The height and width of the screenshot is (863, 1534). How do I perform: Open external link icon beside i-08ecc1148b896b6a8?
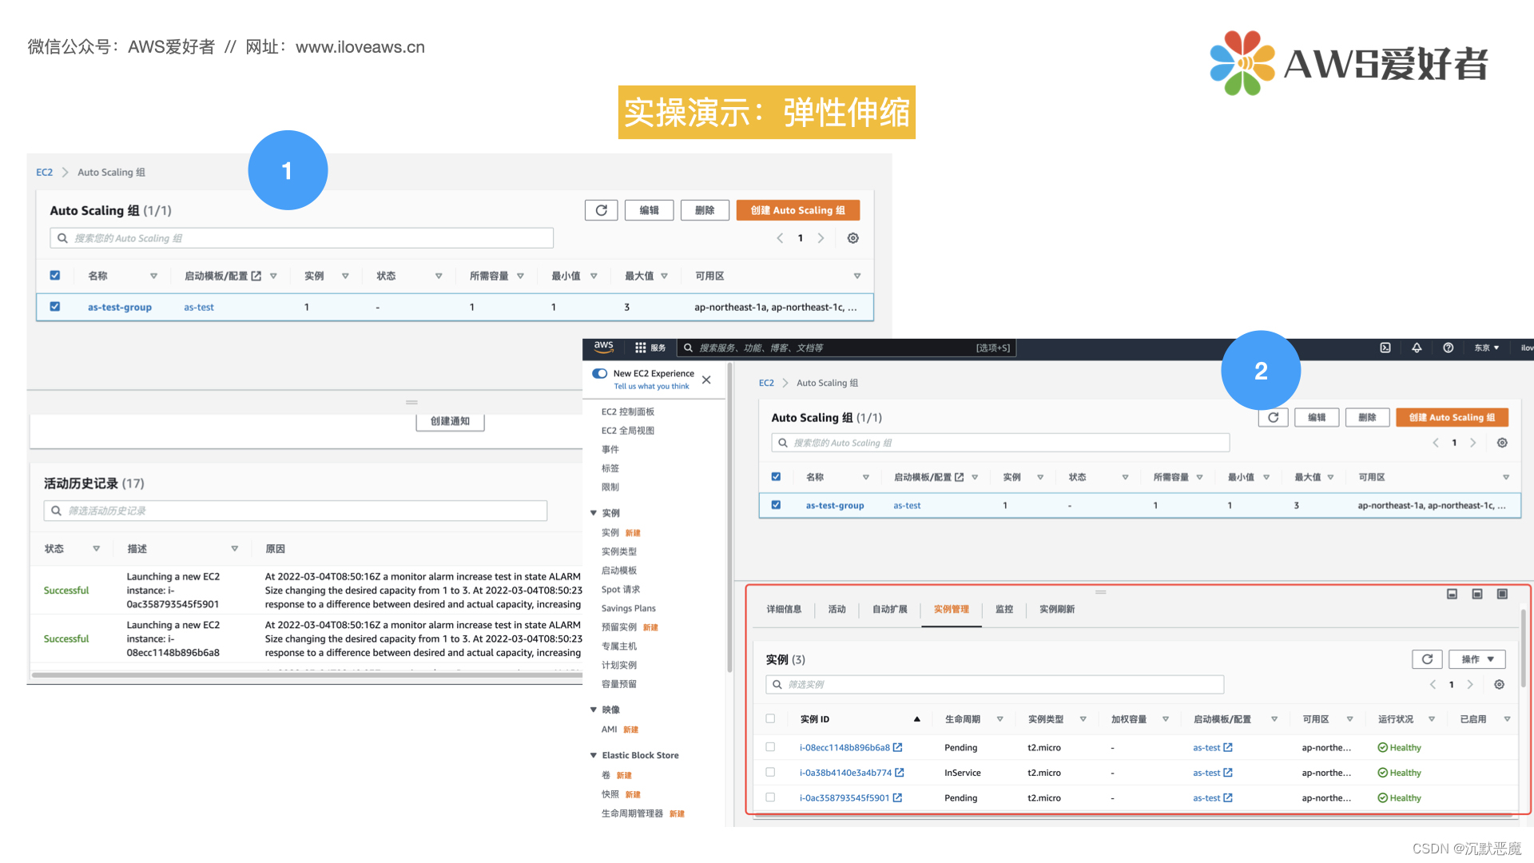click(898, 748)
